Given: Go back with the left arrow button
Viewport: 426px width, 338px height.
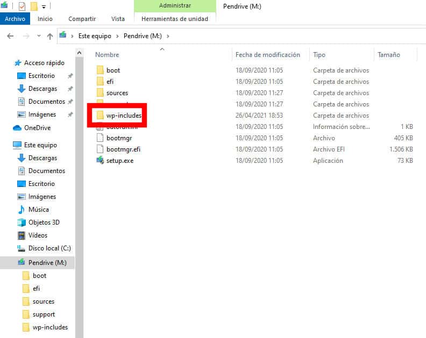Looking at the screenshot, I should tap(10, 36).
